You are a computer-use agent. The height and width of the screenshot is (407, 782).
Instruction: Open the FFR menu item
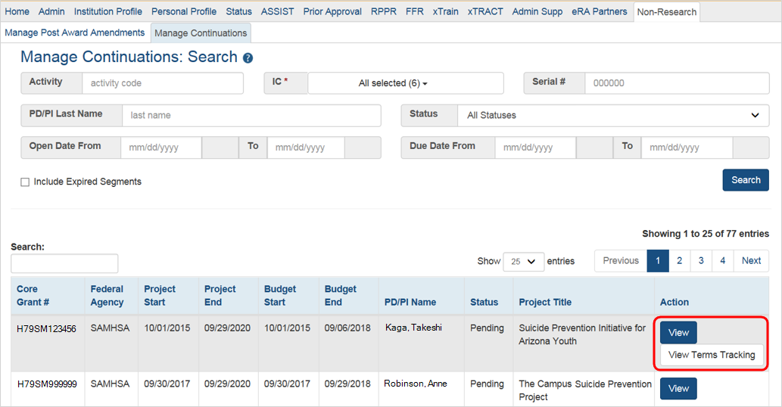414,11
